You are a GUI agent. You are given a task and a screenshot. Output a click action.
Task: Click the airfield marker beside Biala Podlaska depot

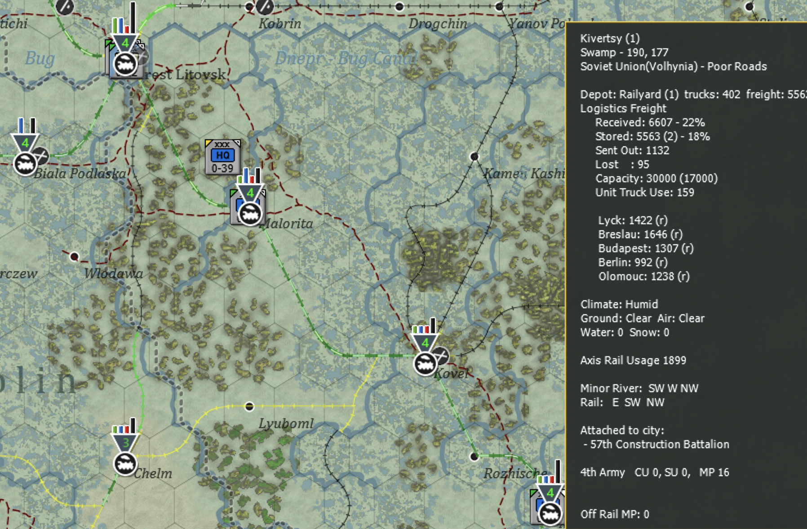click(x=40, y=156)
